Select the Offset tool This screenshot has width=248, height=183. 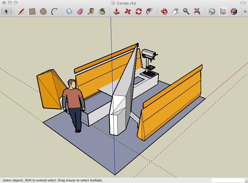click(149, 12)
